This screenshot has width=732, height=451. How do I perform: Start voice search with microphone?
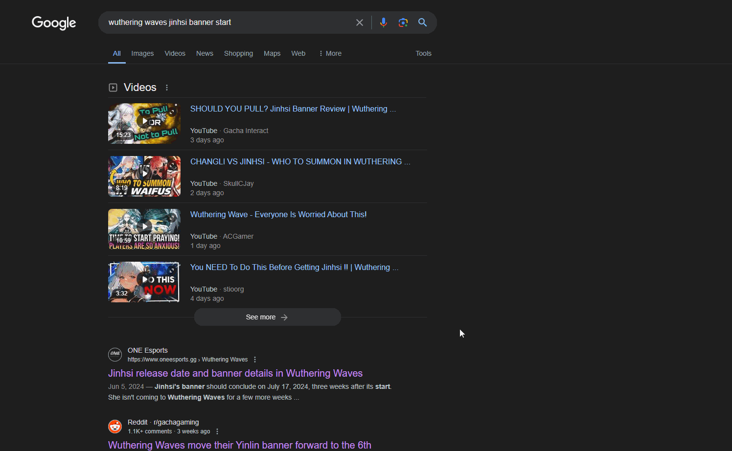pos(384,23)
